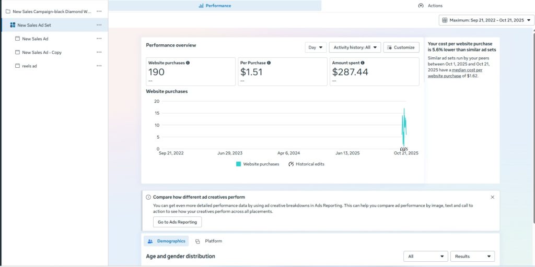
Task: Select the New Sales Ad tree item
Action: 35,39
